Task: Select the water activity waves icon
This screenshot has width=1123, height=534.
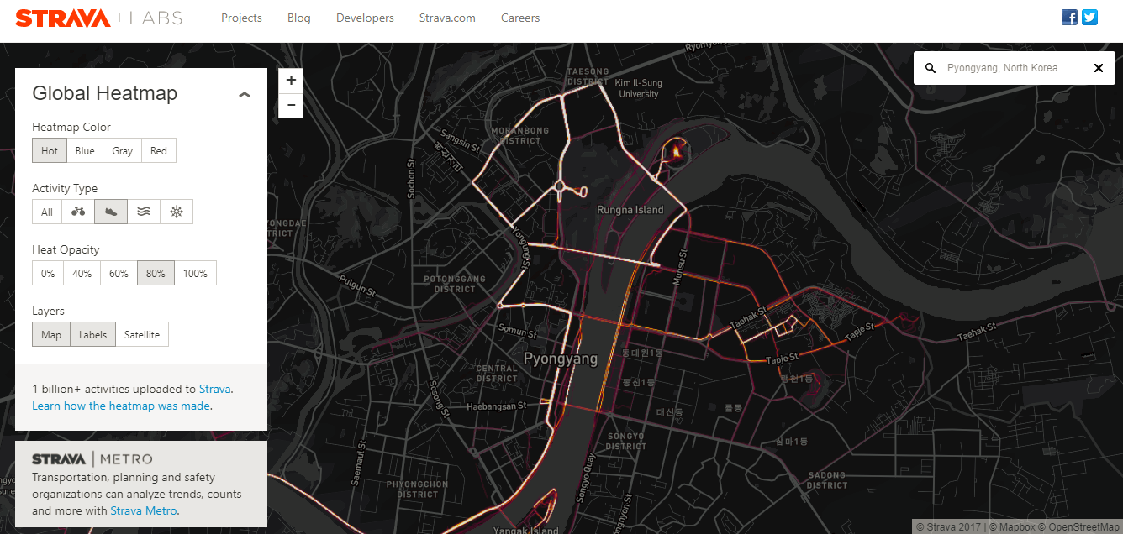Action: point(144,212)
